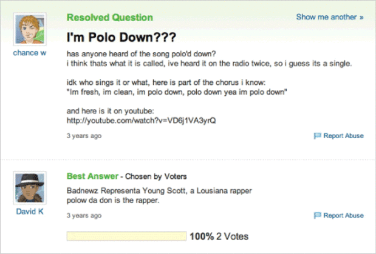Report Abuse on the best answer
Screen dimensions: 376x254
(343, 215)
